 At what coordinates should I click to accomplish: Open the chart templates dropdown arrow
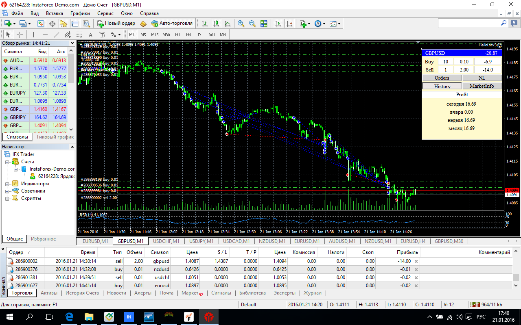tap(339, 24)
